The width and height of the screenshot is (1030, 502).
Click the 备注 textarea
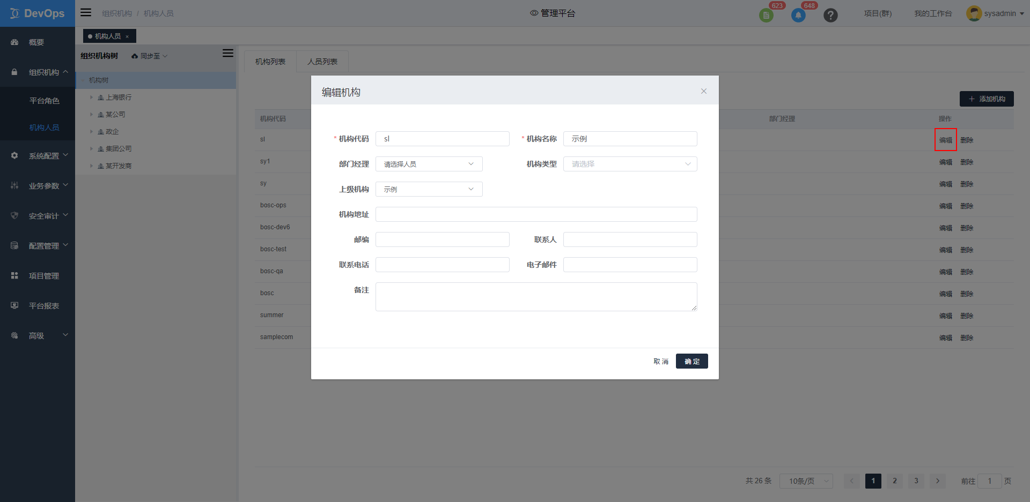536,297
